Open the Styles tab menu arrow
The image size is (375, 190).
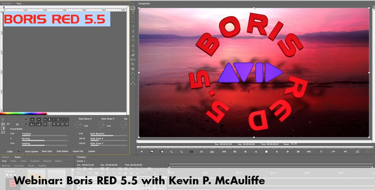click(23, 157)
